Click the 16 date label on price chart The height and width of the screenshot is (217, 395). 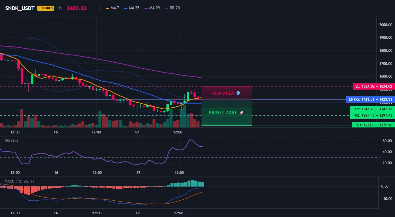56,132
